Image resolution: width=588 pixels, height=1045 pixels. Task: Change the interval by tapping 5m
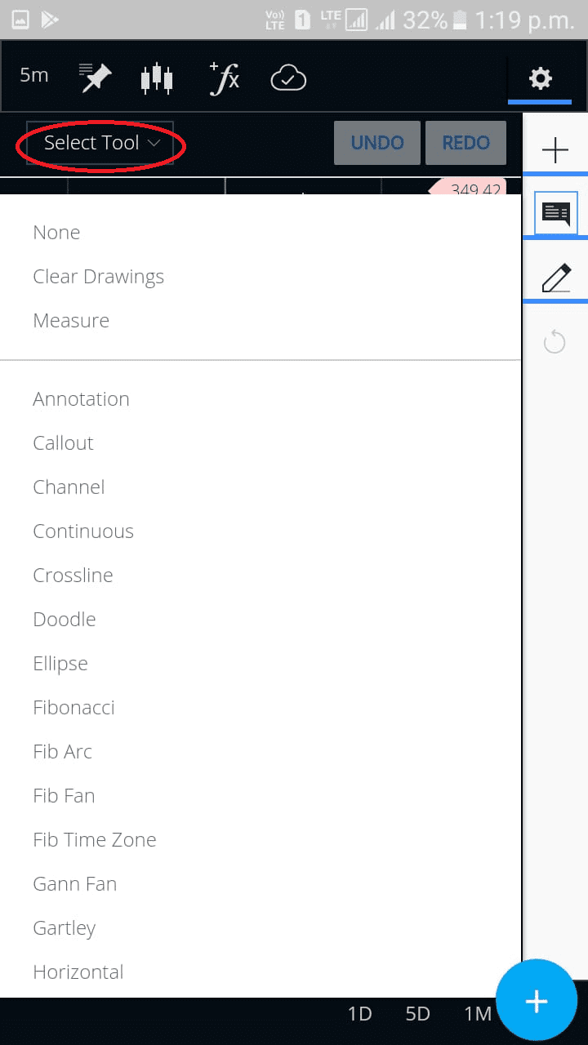pyautogui.click(x=33, y=75)
